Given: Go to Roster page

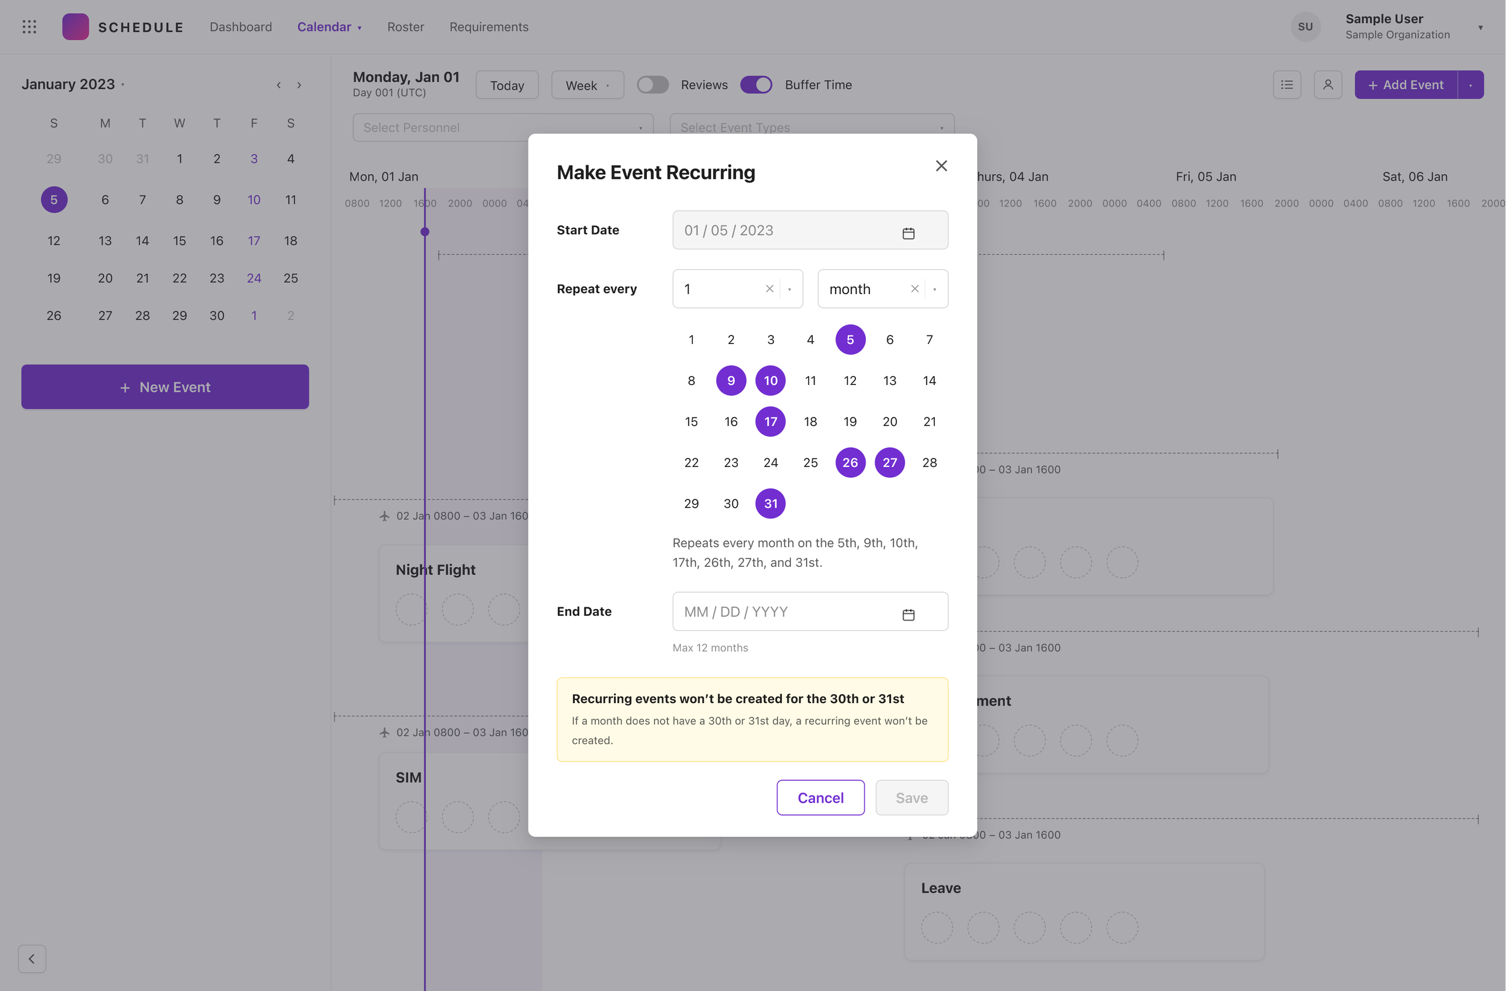Looking at the screenshot, I should 405,27.
